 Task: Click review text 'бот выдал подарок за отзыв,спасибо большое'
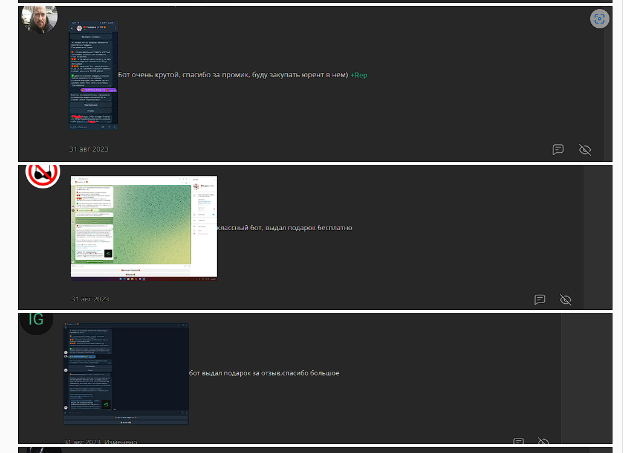tap(264, 373)
